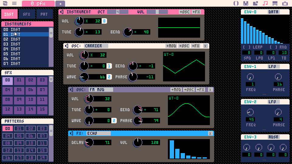Change ENV-2 type from LFO

[x=273, y=102]
